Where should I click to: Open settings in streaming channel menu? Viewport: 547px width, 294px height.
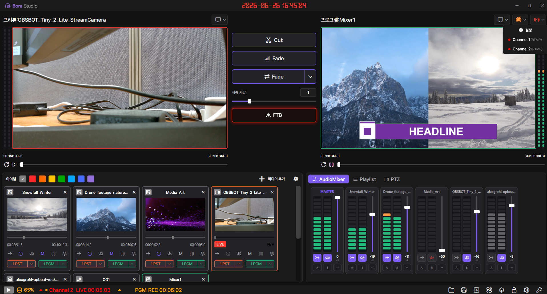pos(525,30)
